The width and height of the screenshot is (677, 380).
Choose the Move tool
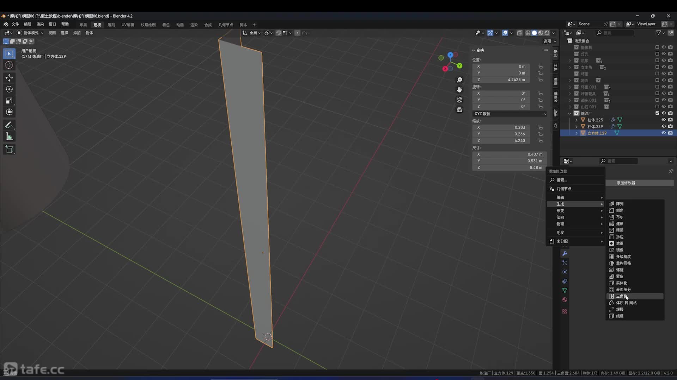(9, 77)
